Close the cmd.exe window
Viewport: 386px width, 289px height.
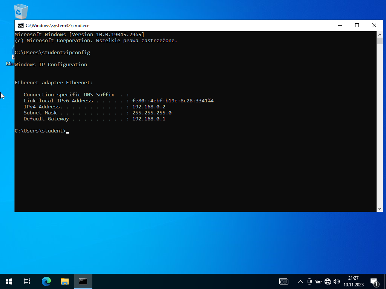(x=374, y=25)
